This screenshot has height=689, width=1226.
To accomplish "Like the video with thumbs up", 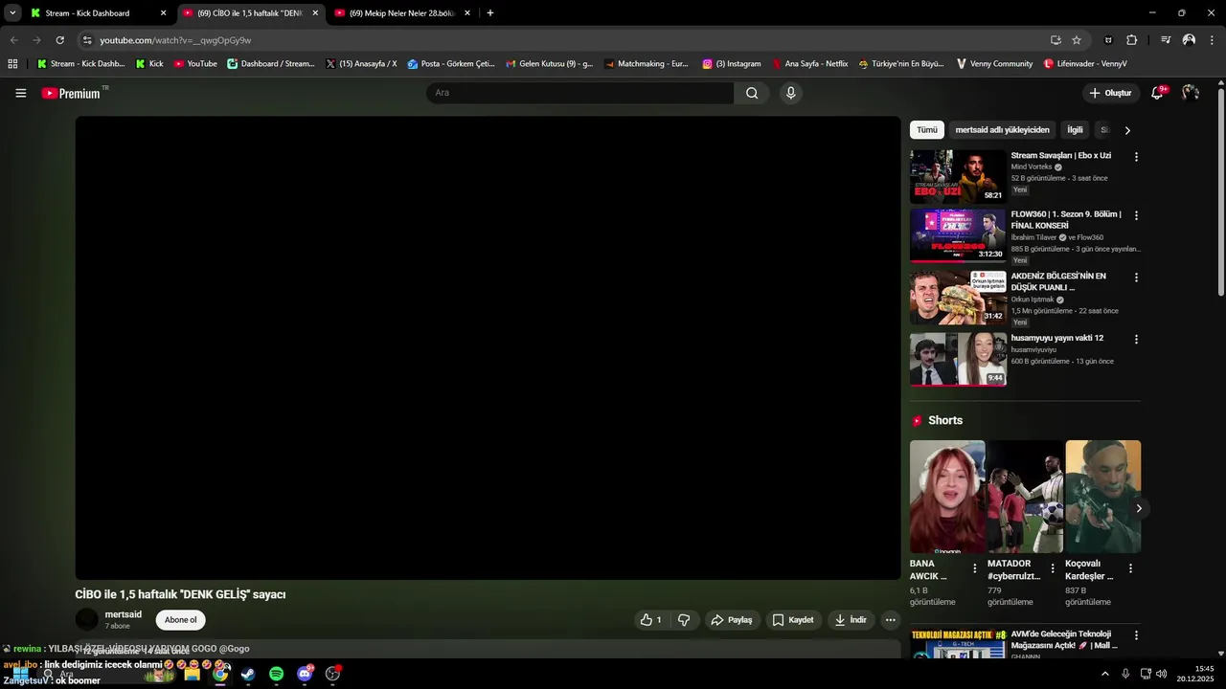I will tap(651, 620).
